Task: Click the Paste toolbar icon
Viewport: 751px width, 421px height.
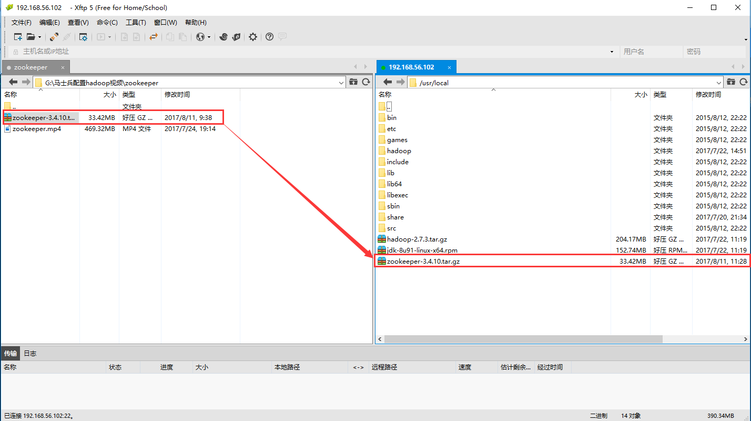Action: coord(182,37)
